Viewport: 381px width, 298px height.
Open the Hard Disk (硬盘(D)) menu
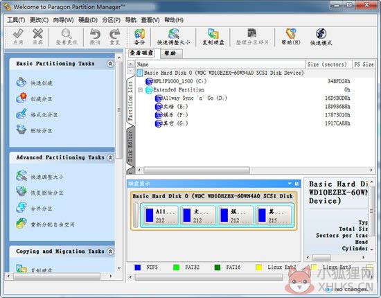coord(88,20)
